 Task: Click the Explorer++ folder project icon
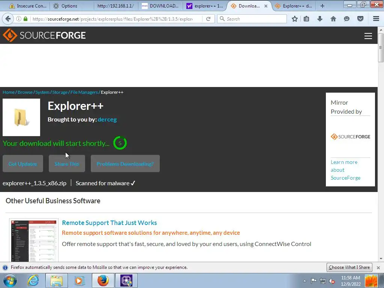point(21,117)
